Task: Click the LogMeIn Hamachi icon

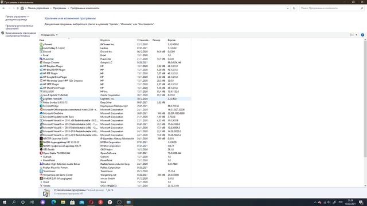Action: point(41,99)
